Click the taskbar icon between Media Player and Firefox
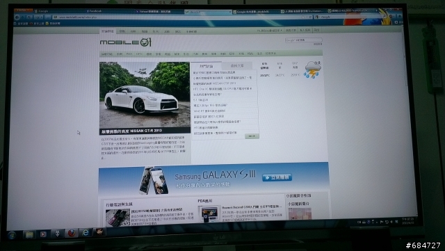Image resolution: width=445 pixels, height=251 pixels. (x=57, y=234)
